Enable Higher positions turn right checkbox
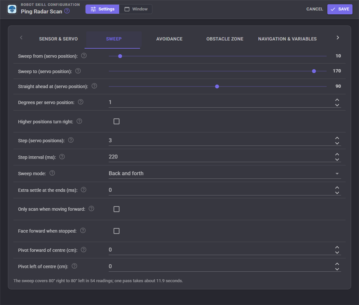This screenshot has width=359, height=305. pos(116,121)
